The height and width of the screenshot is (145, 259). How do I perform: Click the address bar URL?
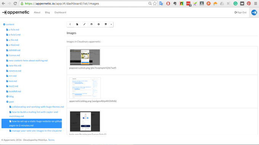point(62,3)
